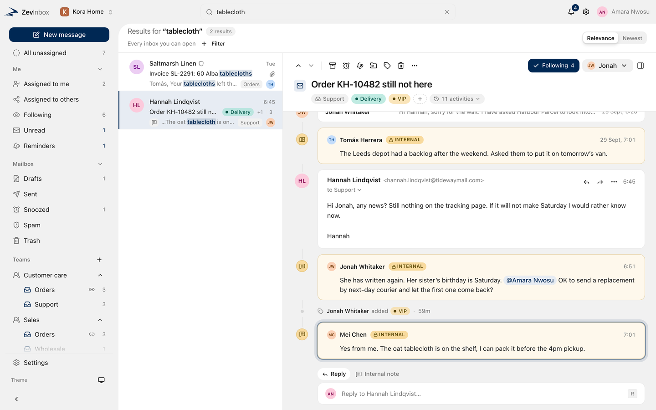Click the link icon on Sales Orders
Screen dimensions: 656x410
92,334
